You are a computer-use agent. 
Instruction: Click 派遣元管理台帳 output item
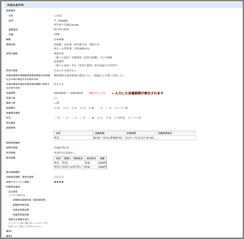click(x=21, y=210)
